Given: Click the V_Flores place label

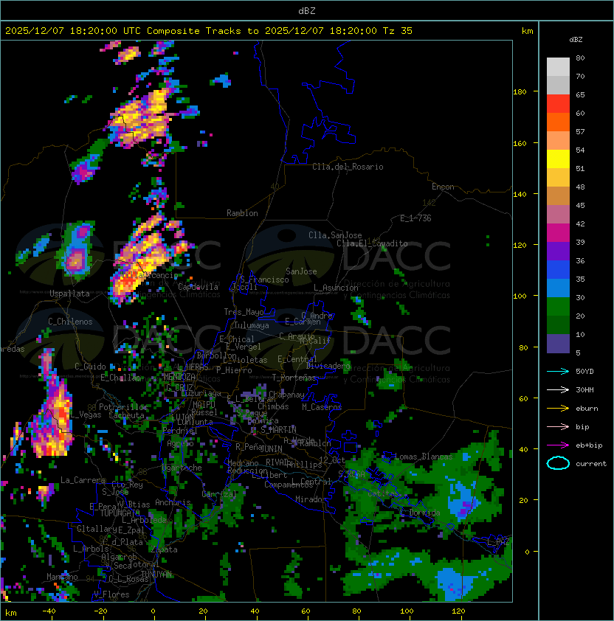Looking at the screenshot, I should click(111, 594).
